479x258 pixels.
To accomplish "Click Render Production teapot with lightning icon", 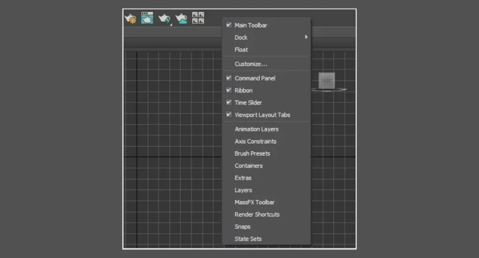I will [x=165, y=19].
